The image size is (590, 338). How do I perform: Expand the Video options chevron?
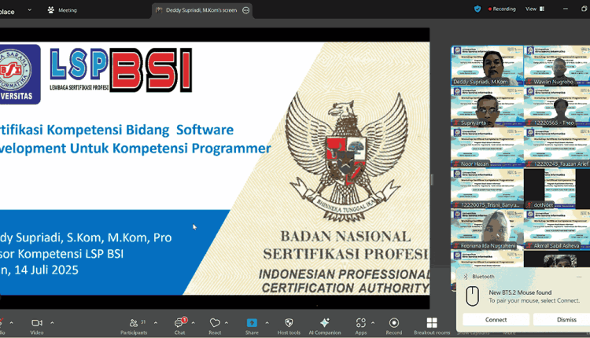point(52,322)
